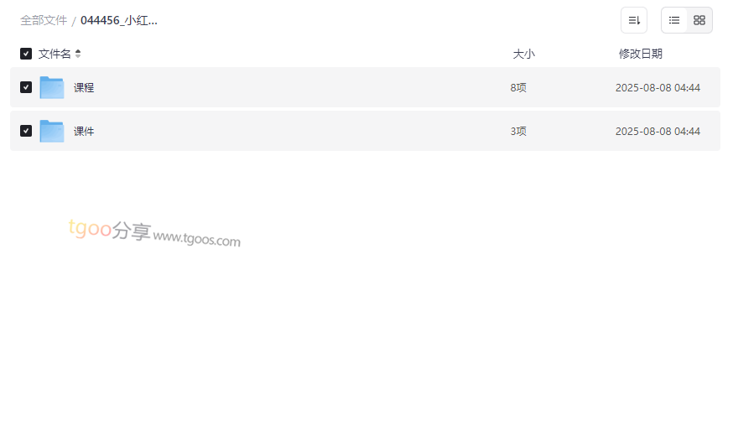Go back to 全部文件 breadcrumb
The width and height of the screenshot is (733, 431).
(44, 20)
